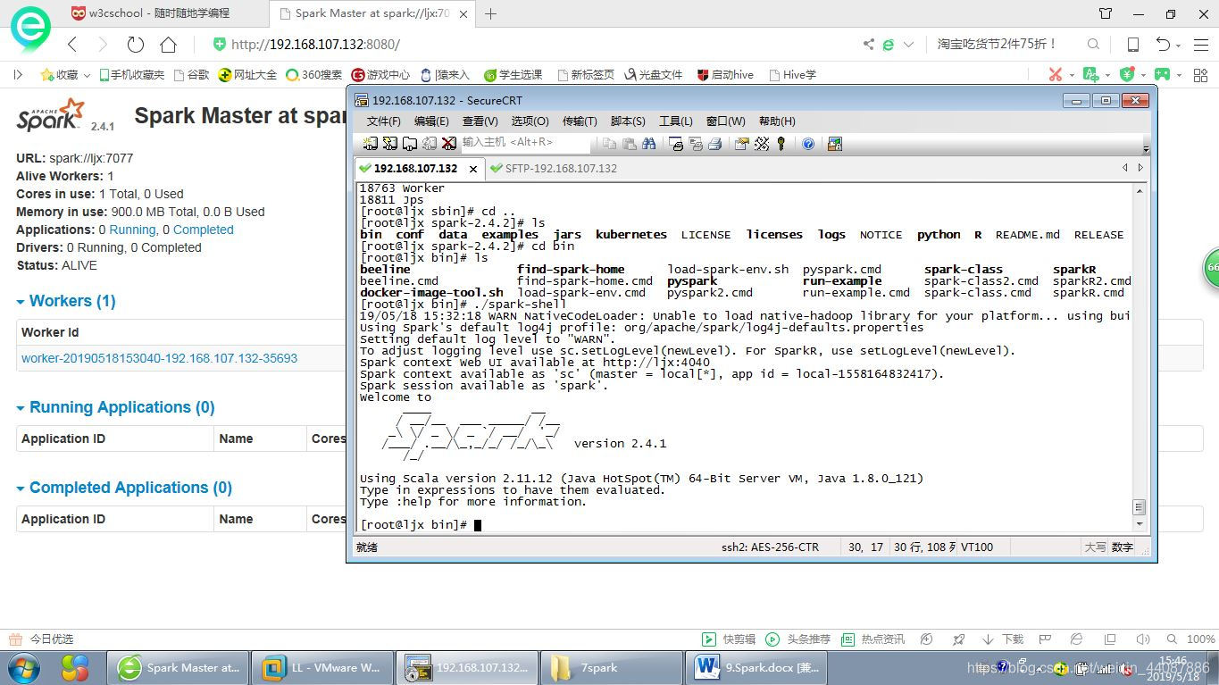
Task: Click the blue Help icon in SecureCRT
Action: (808, 144)
